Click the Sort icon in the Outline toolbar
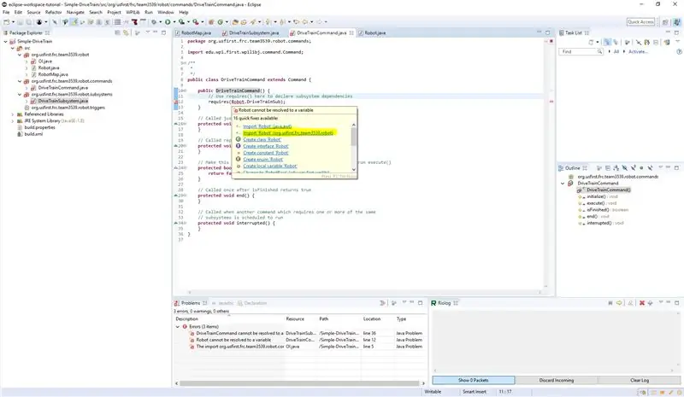Image resolution: width=684 pixels, height=397 pixels. click(616, 168)
